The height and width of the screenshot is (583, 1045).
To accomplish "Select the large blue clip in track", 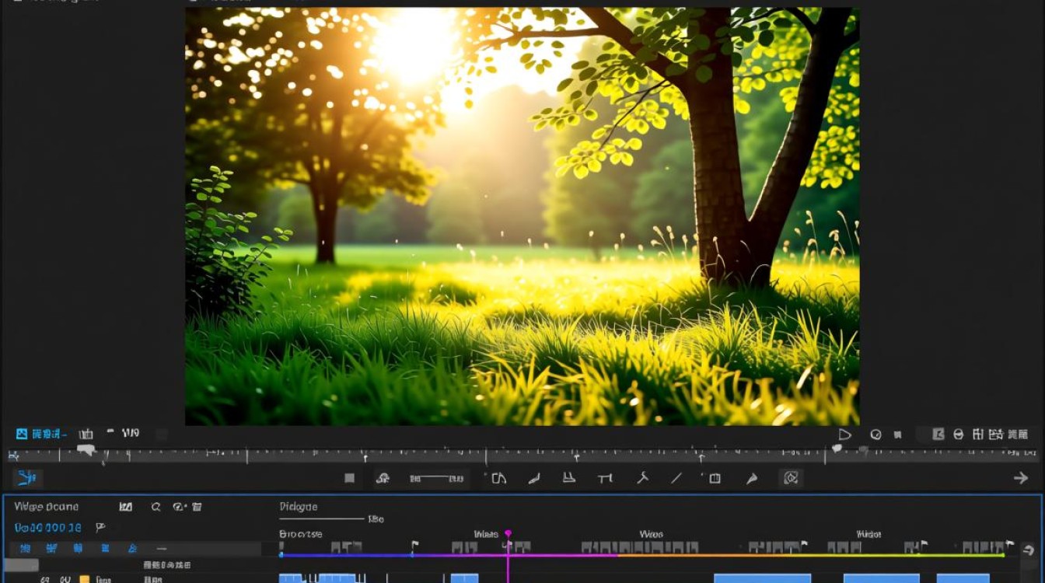I will point(763,578).
